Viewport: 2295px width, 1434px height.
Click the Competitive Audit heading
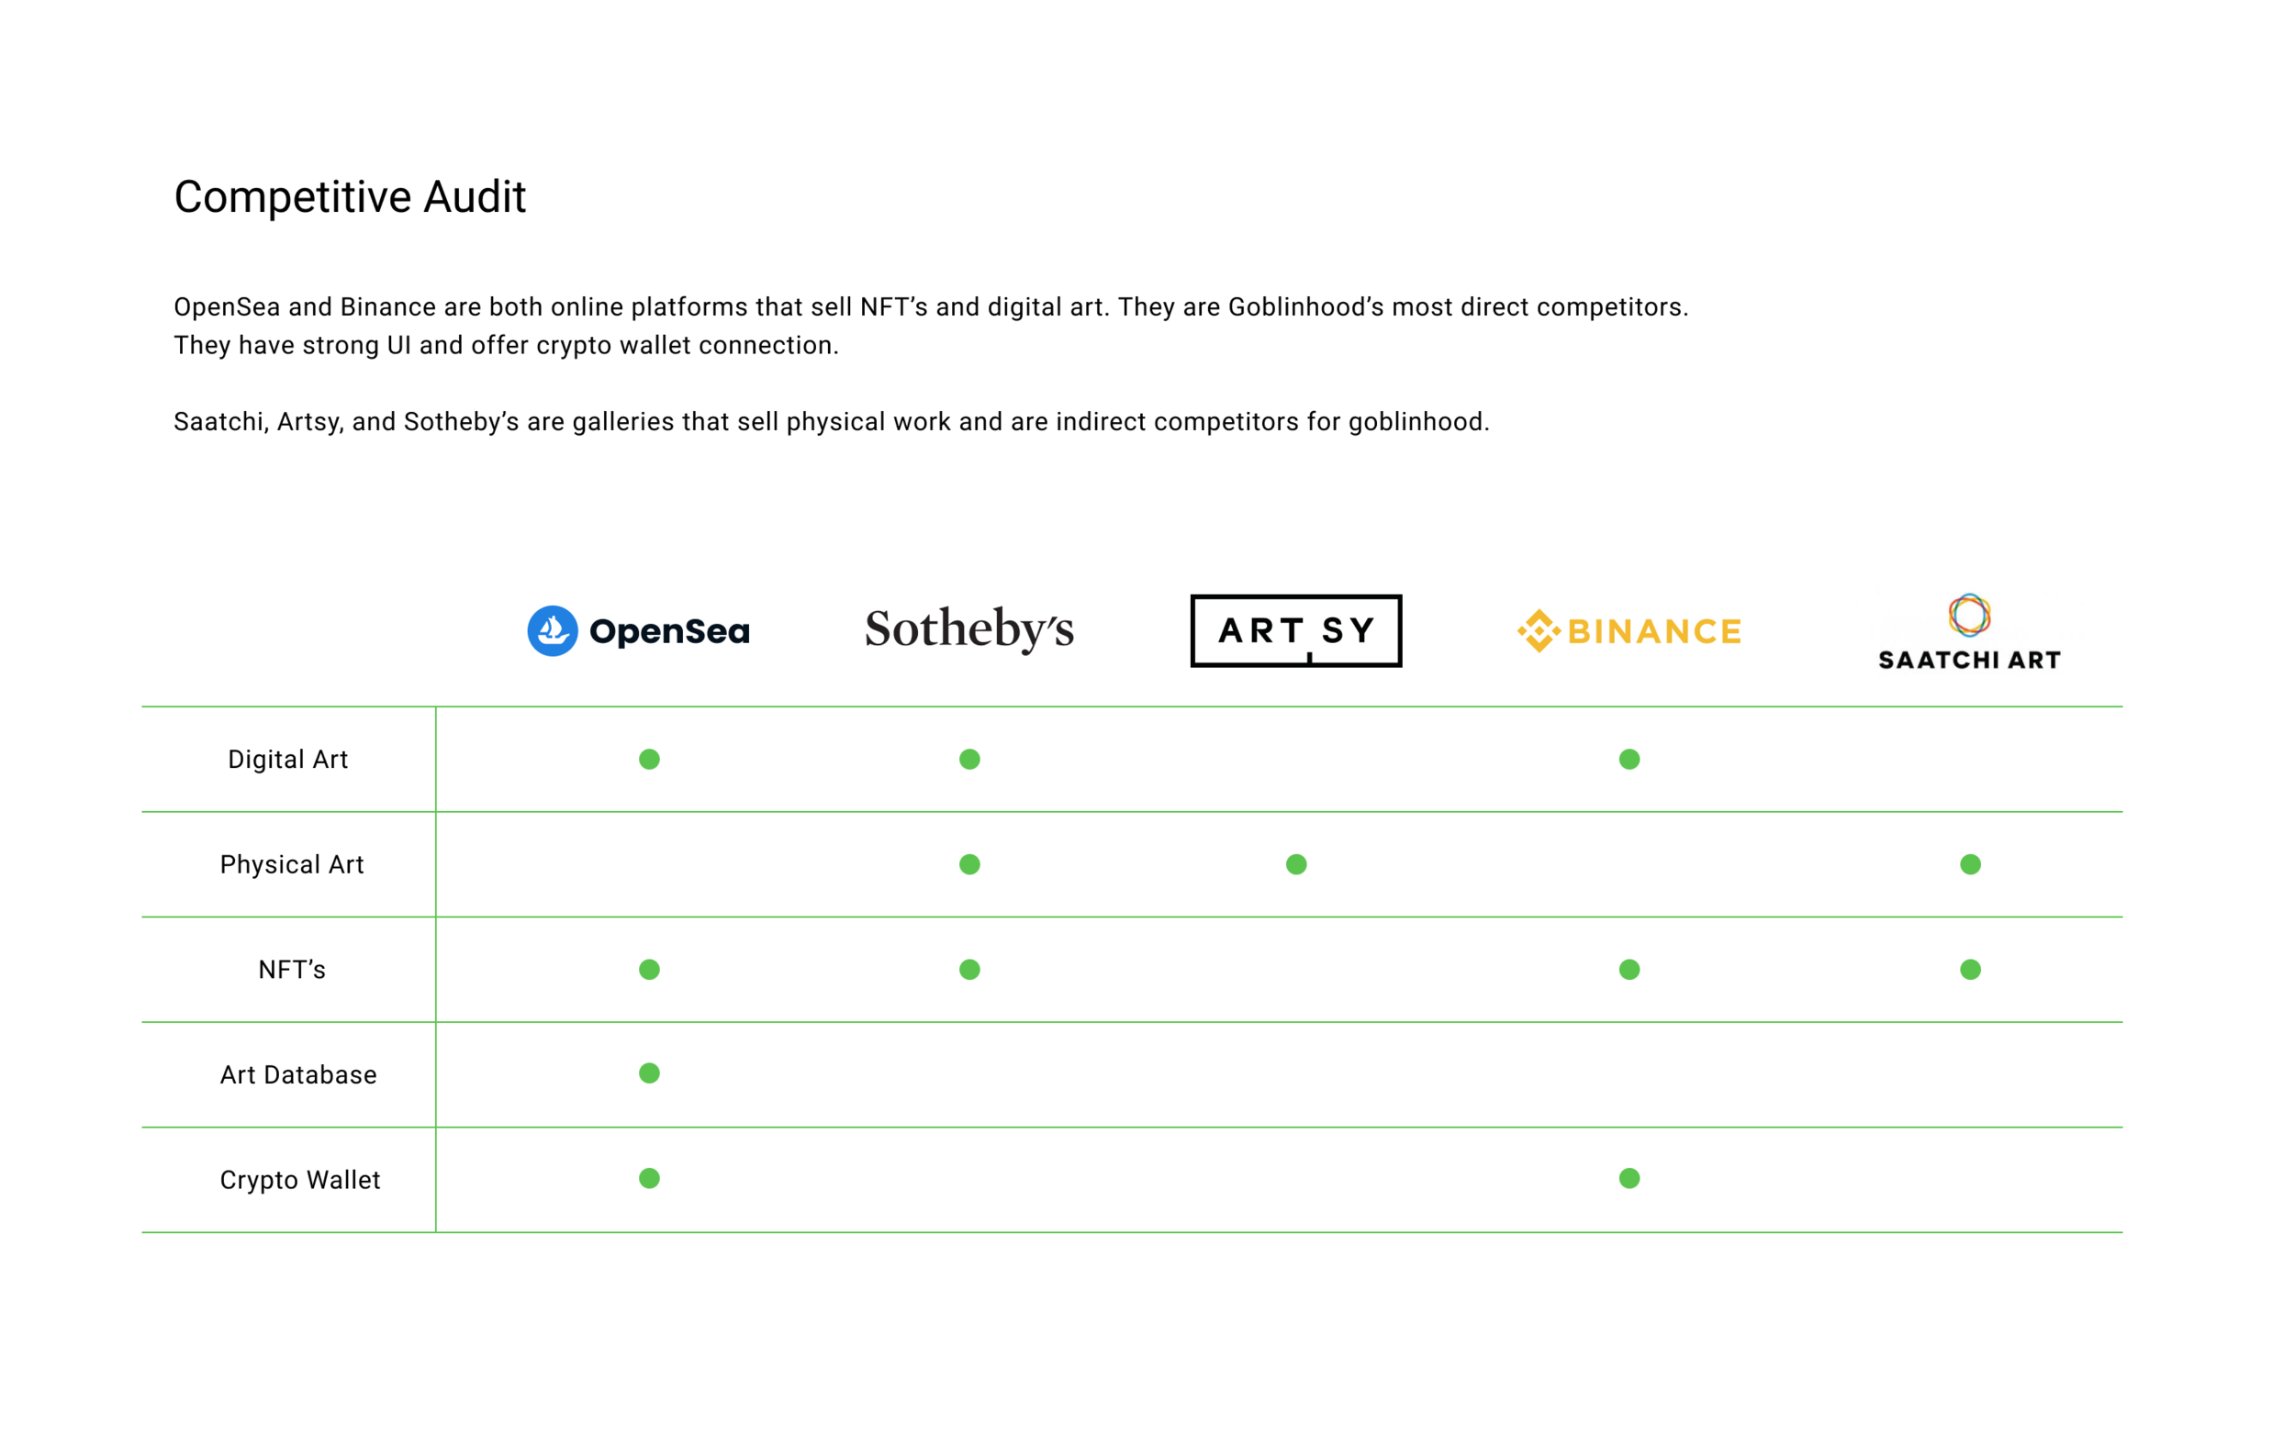(x=349, y=197)
